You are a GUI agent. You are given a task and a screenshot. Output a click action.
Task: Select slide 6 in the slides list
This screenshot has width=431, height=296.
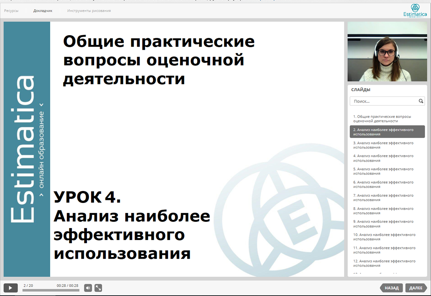pyautogui.click(x=387, y=184)
